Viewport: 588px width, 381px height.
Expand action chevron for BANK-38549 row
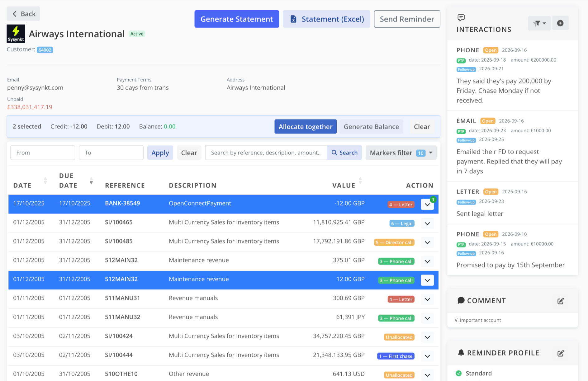click(427, 205)
